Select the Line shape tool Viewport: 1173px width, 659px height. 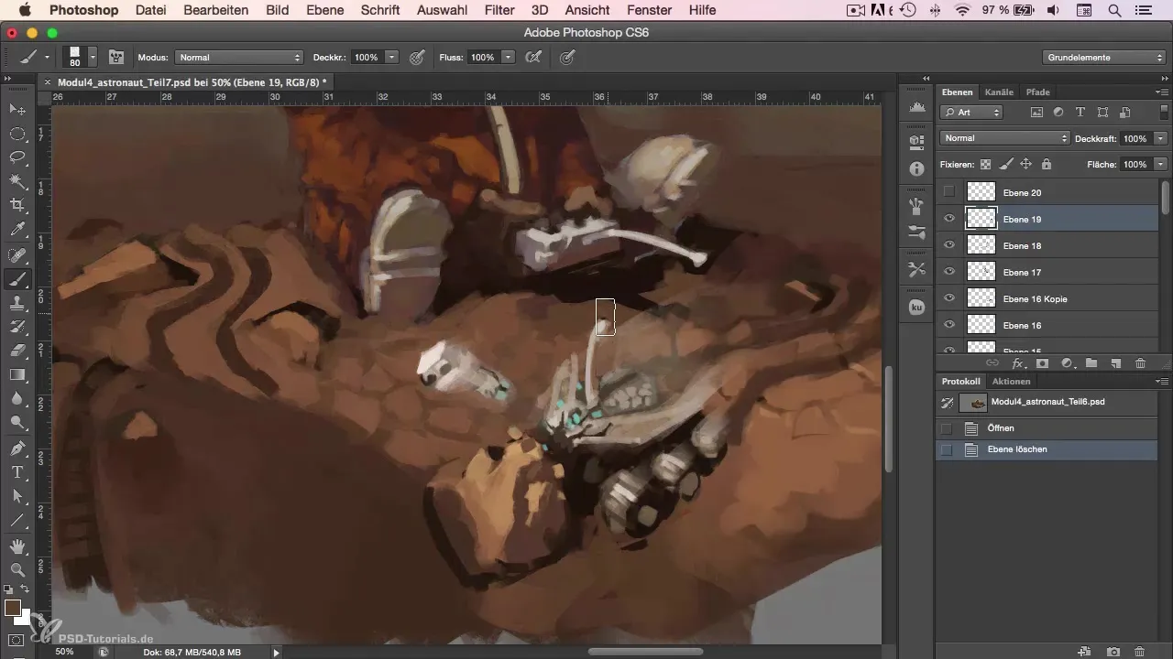(17, 520)
